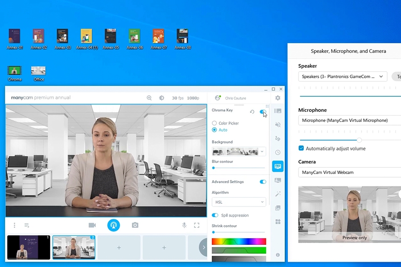Viewport: 401px width, 267px height.
Task: Open the Speaker device dropdown
Action: pos(343,77)
